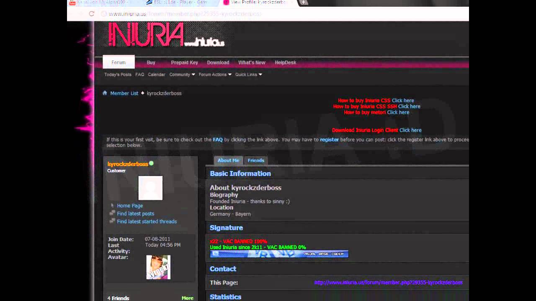
Task: Open the Calendar link
Action: pos(157,74)
